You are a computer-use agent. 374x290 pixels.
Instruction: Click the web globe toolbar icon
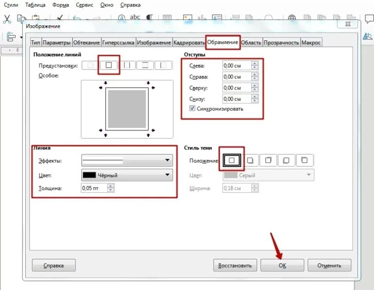[292, 18]
